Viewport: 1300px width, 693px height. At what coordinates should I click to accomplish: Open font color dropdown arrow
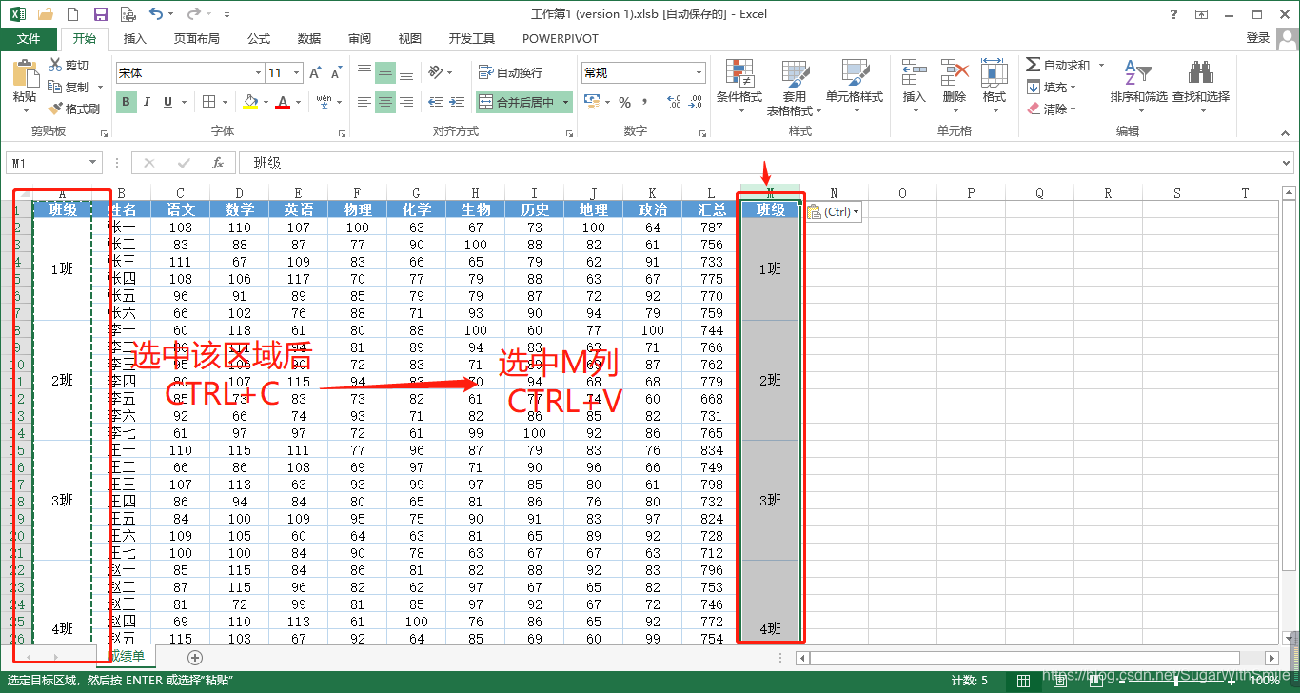pos(298,102)
